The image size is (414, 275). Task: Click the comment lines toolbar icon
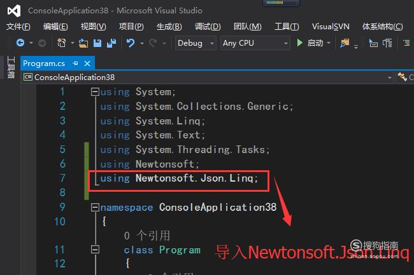pyautogui.click(x=387, y=43)
